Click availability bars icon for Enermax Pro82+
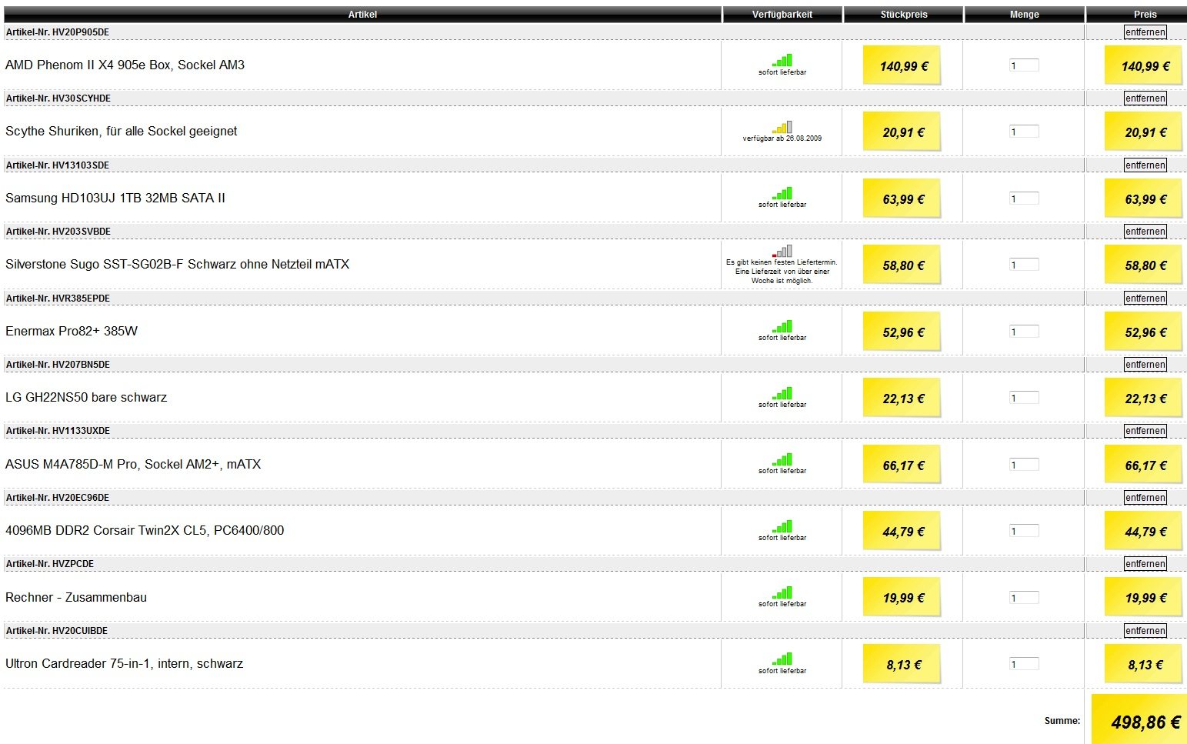The width and height of the screenshot is (1187, 744). click(x=782, y=326)
